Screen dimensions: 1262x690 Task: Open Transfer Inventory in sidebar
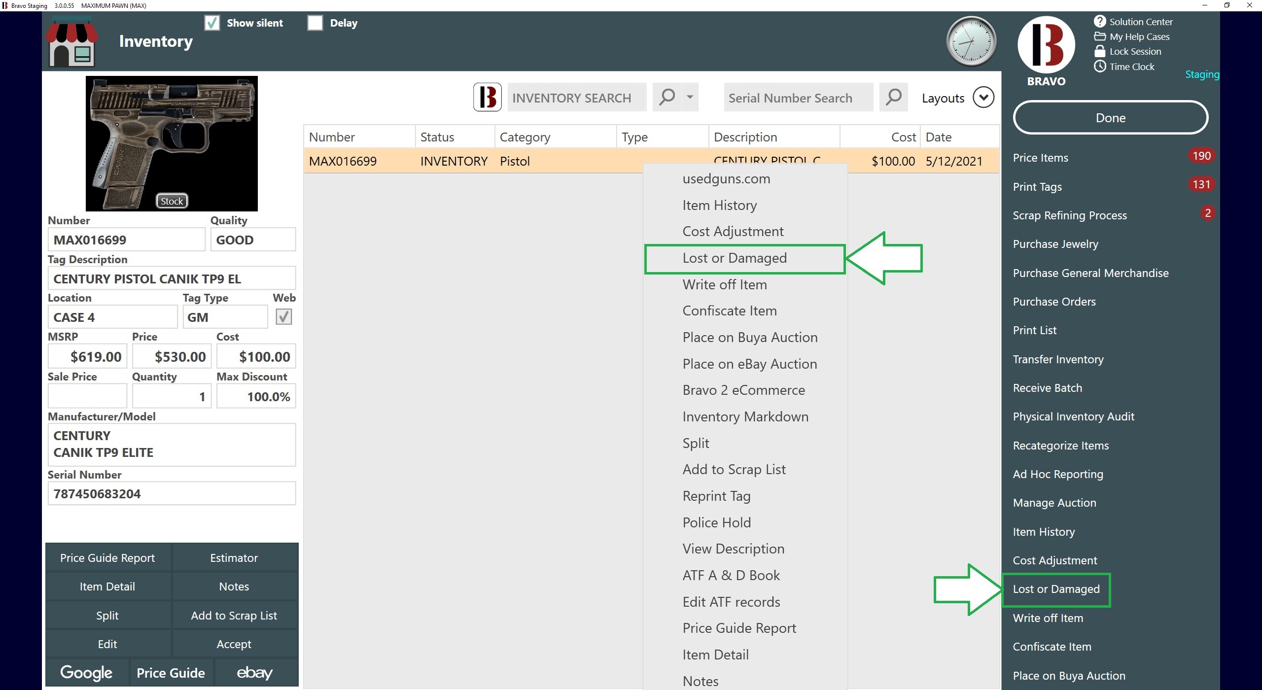tap(1058, 359)
